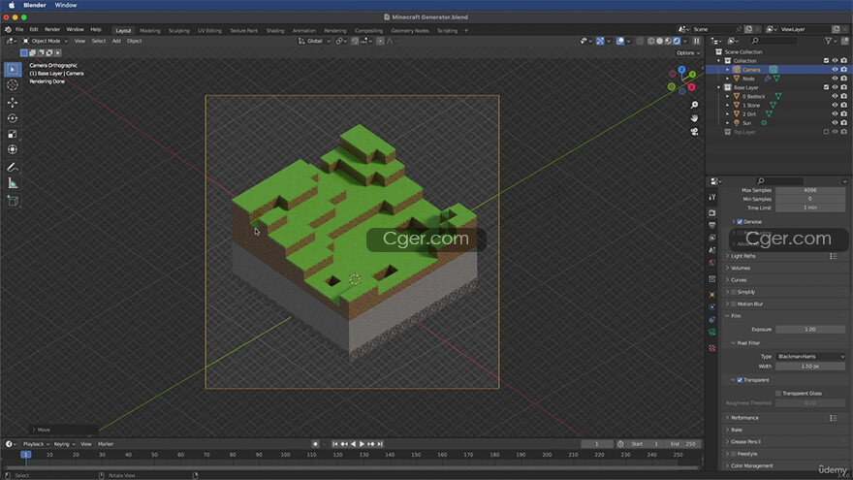Open the Tool properties tab
Screen dimensions: 853x480
(712, 197)
